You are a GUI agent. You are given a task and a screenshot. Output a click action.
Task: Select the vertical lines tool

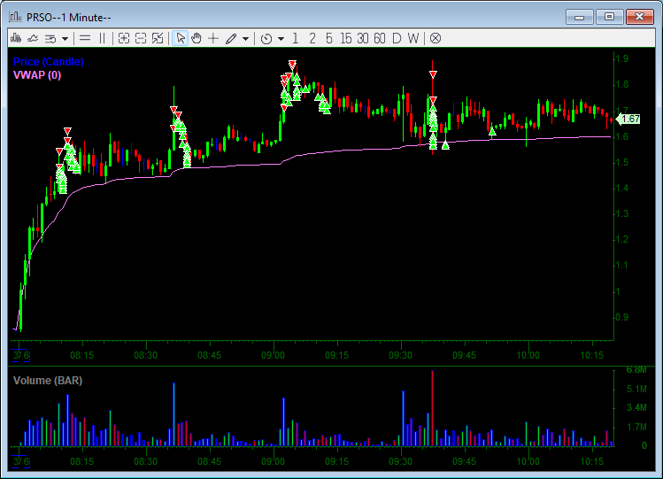(x=102, y=38)
